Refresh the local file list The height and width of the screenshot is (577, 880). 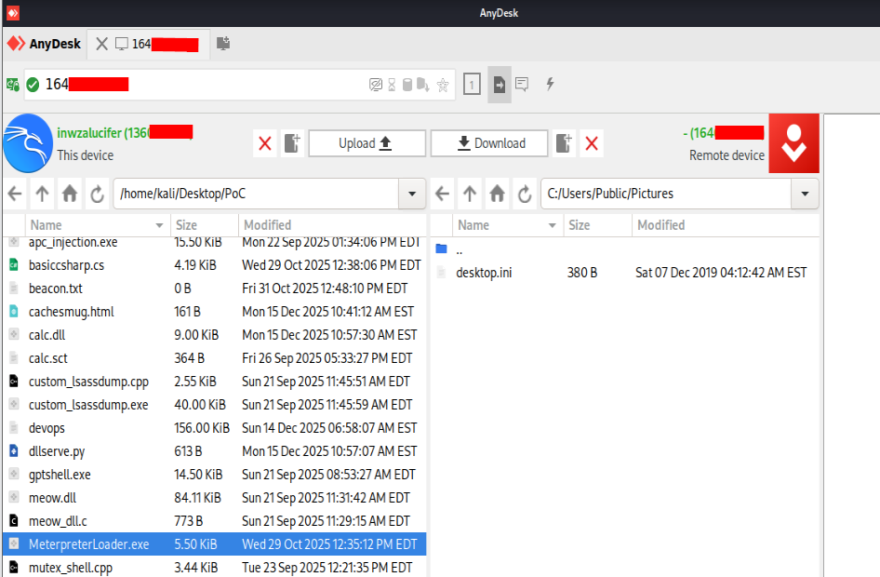[97, 195]
